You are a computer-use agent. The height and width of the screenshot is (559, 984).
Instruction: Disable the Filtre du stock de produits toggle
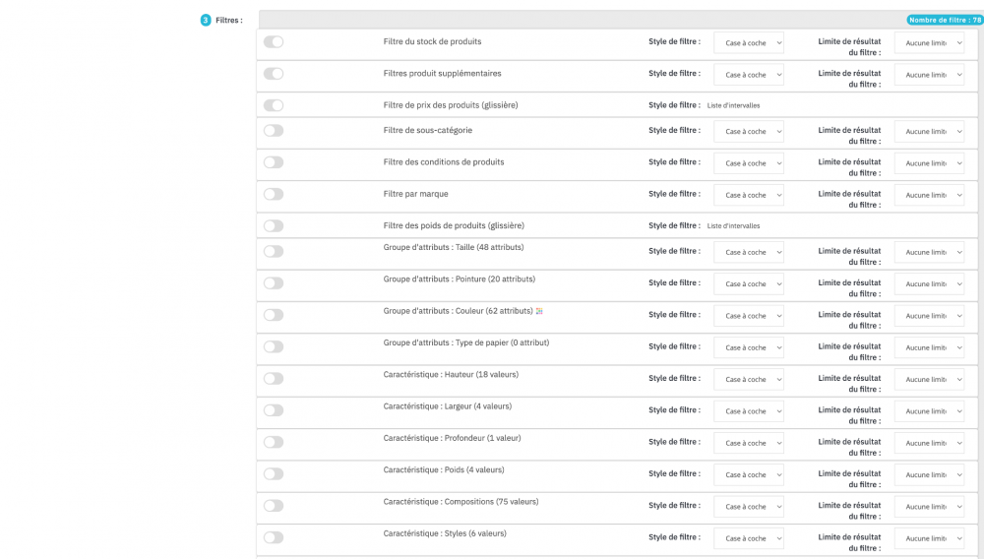(x=274, y=42)
